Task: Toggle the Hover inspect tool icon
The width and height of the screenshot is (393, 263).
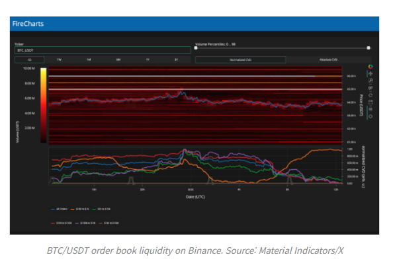Action: click(371, 109)
